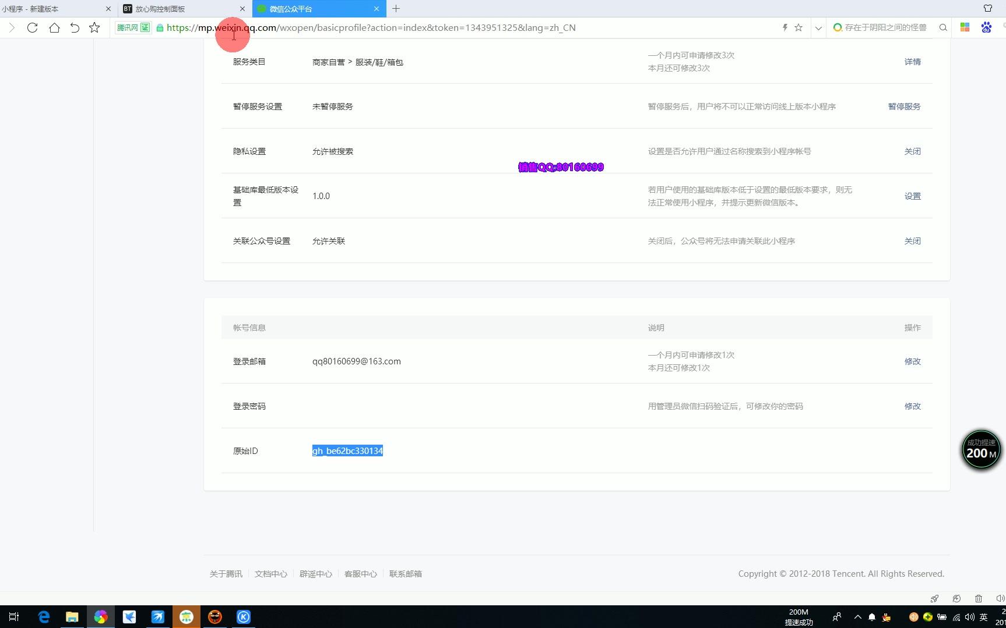1006x628 pixels.
Task: Click the 200M 提速成功 taskbar text
Action: [x=799, y=617]
